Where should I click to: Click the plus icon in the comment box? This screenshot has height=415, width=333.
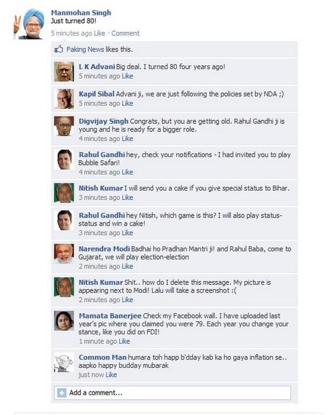pyautogui.click(x=61, y=393)
